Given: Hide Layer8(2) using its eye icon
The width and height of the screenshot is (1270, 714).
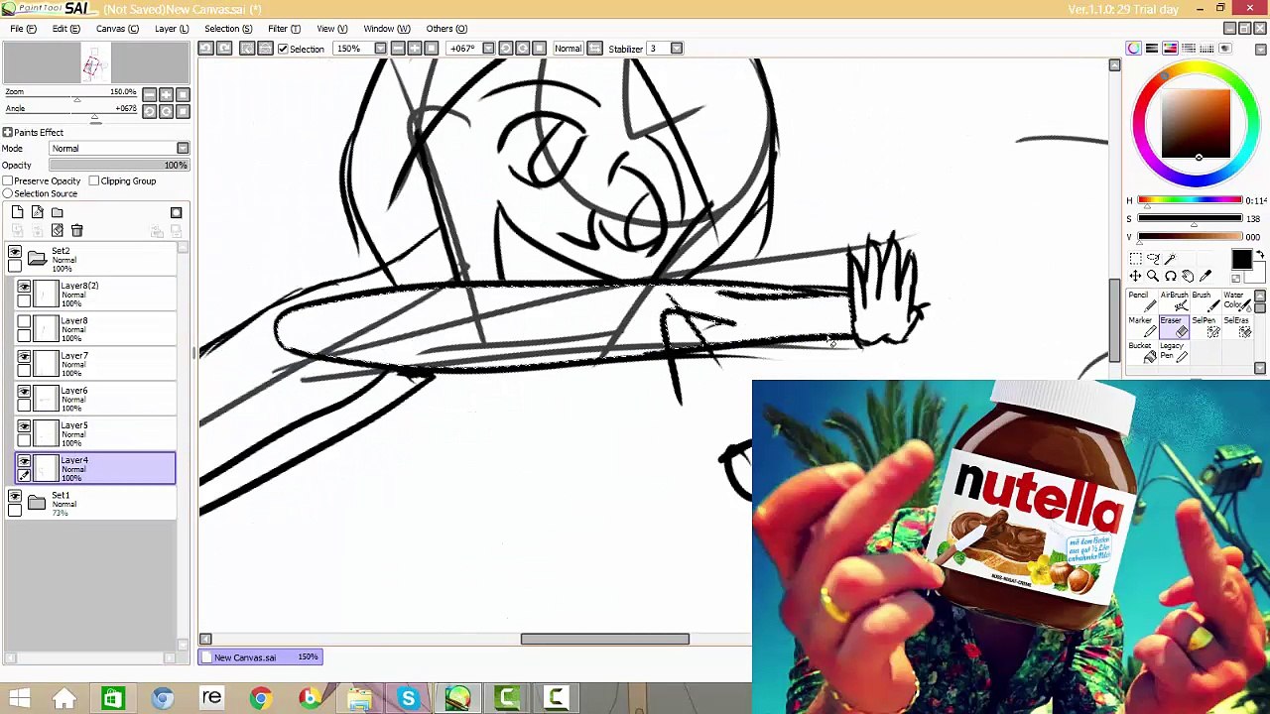Looking at the screenshot, I should tap(24, 287).
